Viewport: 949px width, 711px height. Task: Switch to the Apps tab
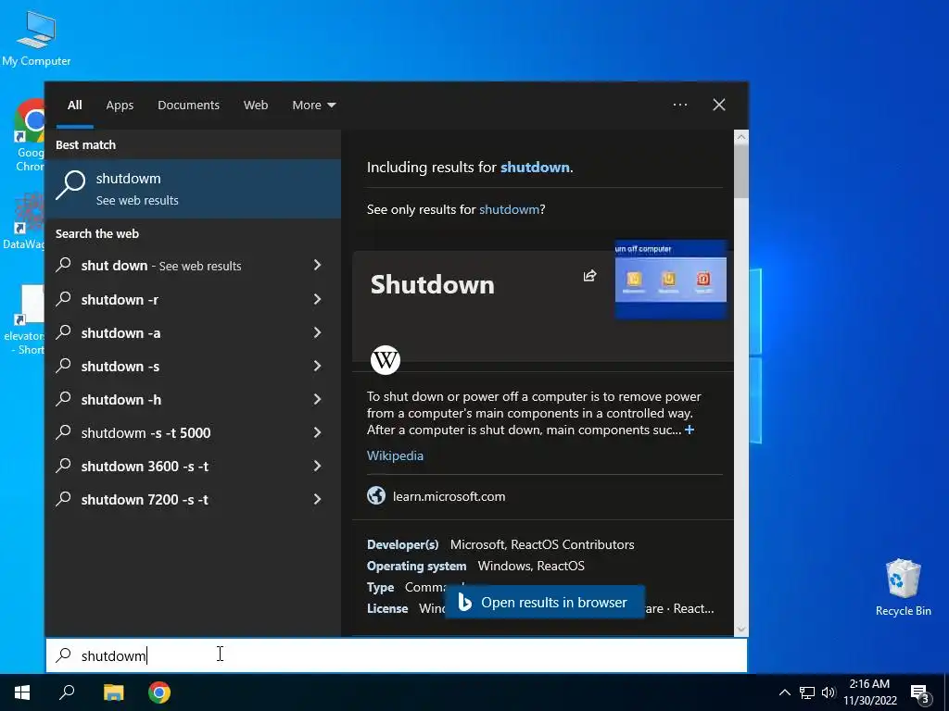tap(120, 105)
